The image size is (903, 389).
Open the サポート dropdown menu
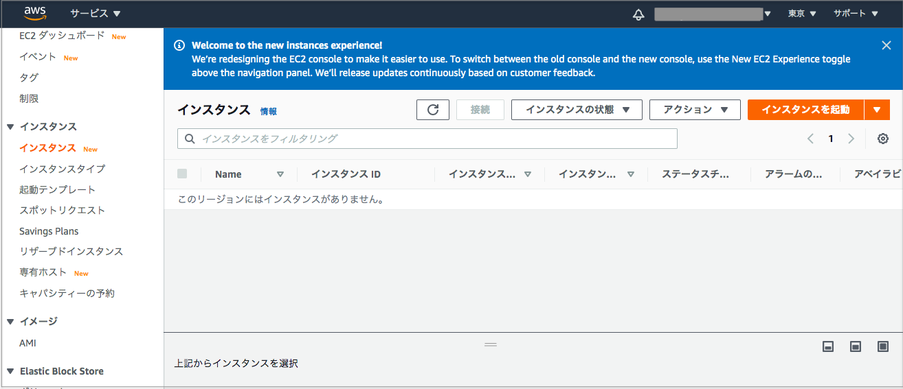[x=856, y=14]
